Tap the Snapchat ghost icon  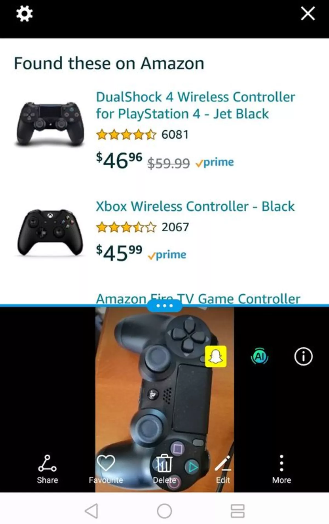tap(215, 356)
